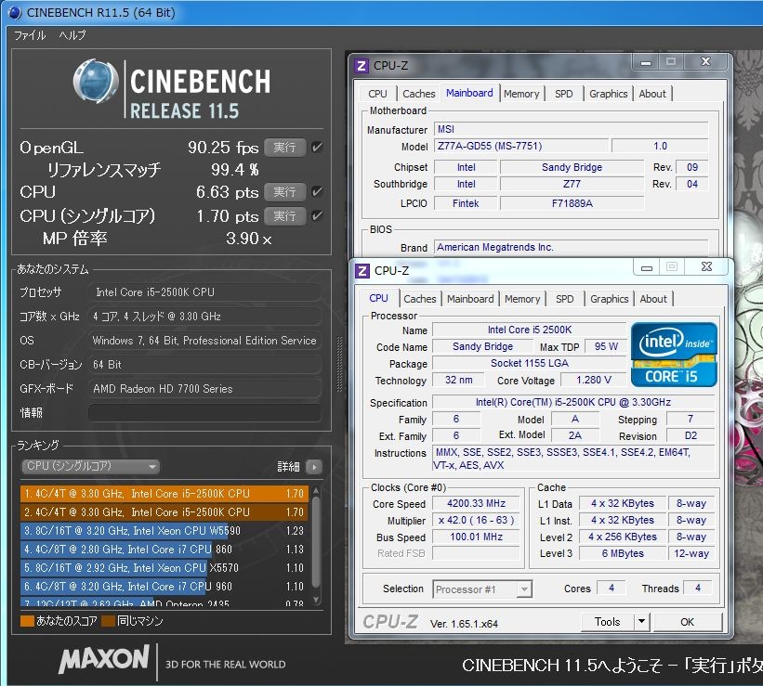
Task: Click the Level 3 cache value 6 MBytes
Action: click(623, 553)
